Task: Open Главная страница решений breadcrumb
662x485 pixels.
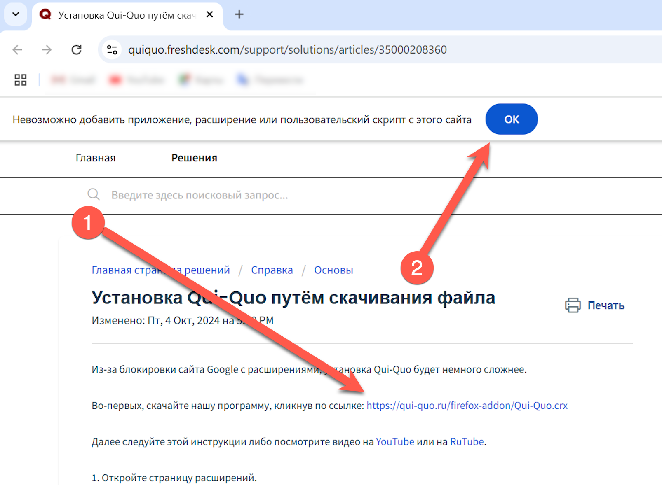Action: [x=161, y=270]
